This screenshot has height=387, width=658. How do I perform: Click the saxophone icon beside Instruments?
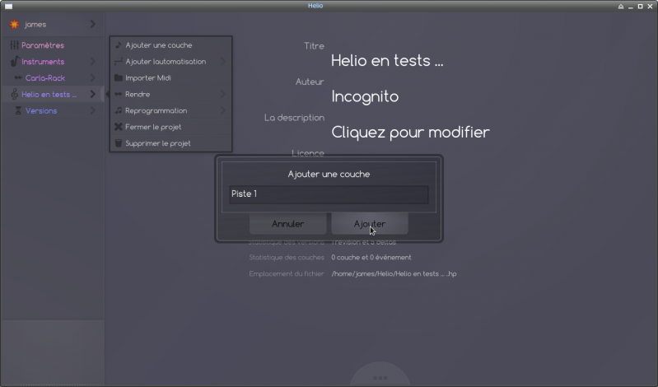coord(14,61)
